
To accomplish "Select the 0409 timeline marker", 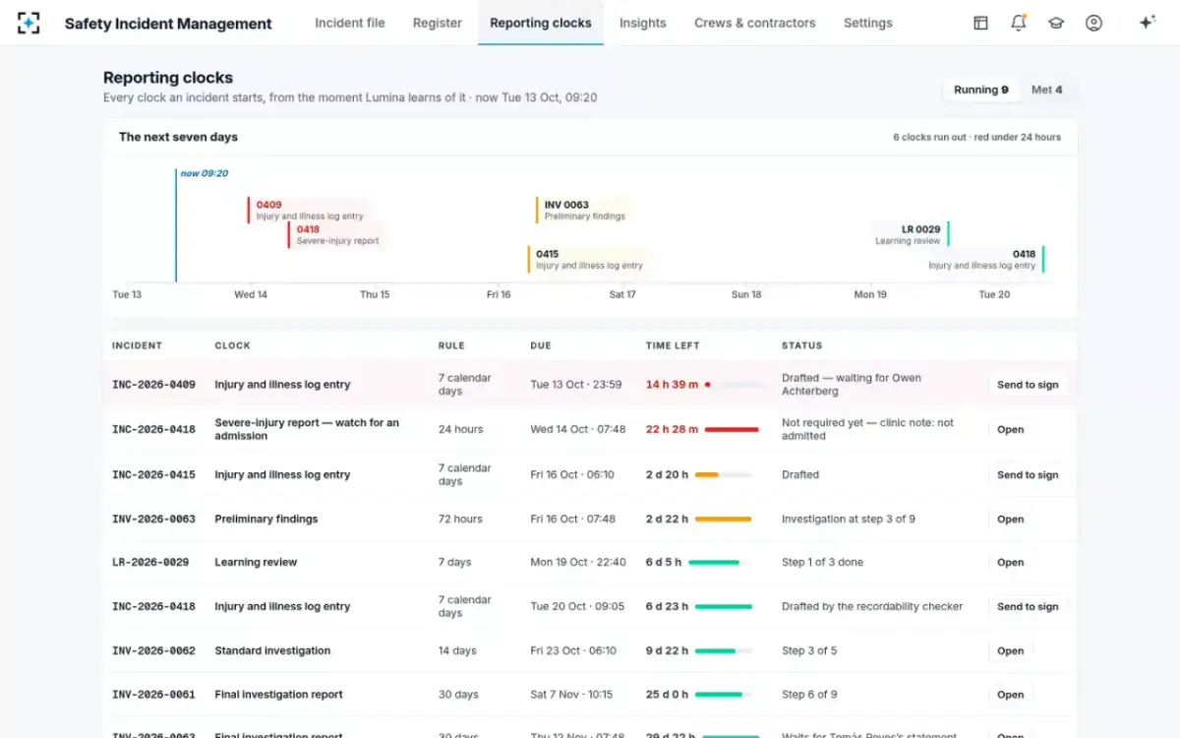I will pos(307,211).
